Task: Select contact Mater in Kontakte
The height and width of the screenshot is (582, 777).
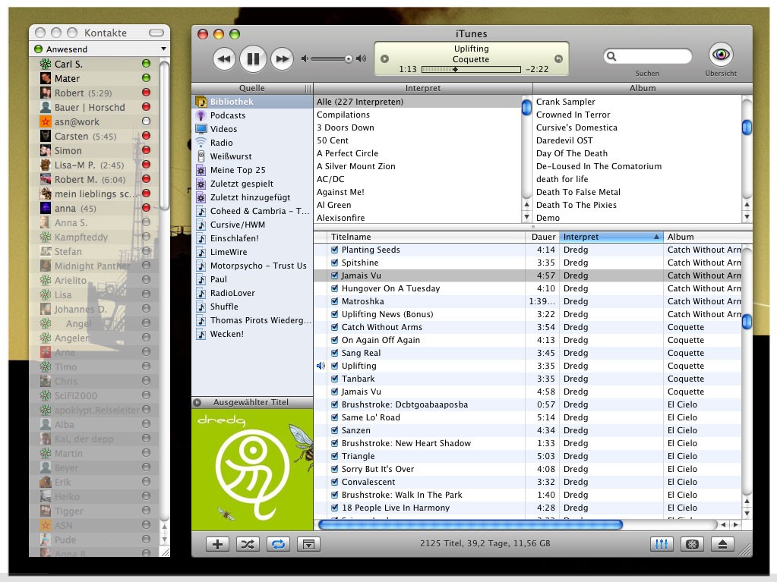Action: [x=94, y=78]
